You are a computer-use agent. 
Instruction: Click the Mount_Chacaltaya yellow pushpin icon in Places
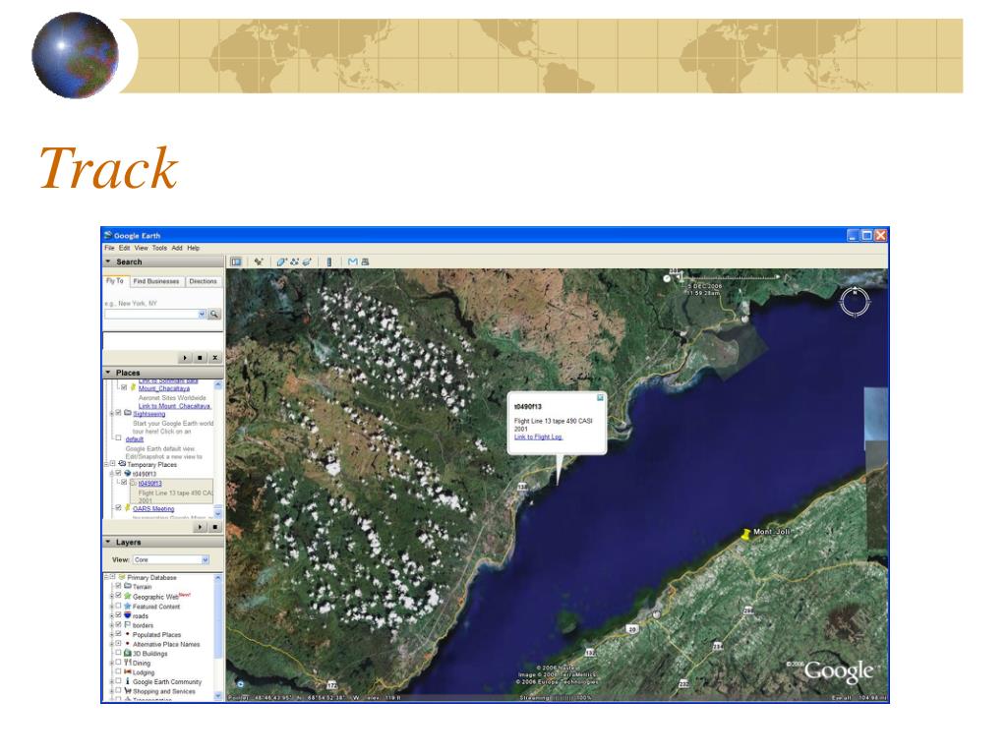pyautogui.click(x=133, y=387)
